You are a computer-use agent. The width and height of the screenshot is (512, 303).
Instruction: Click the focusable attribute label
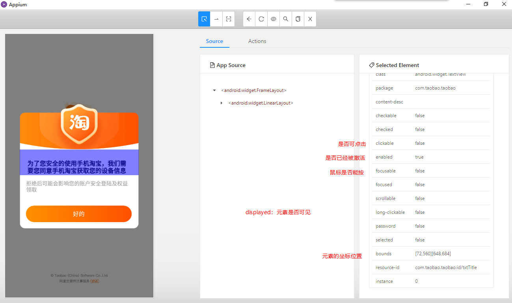(x=385, y=171)
